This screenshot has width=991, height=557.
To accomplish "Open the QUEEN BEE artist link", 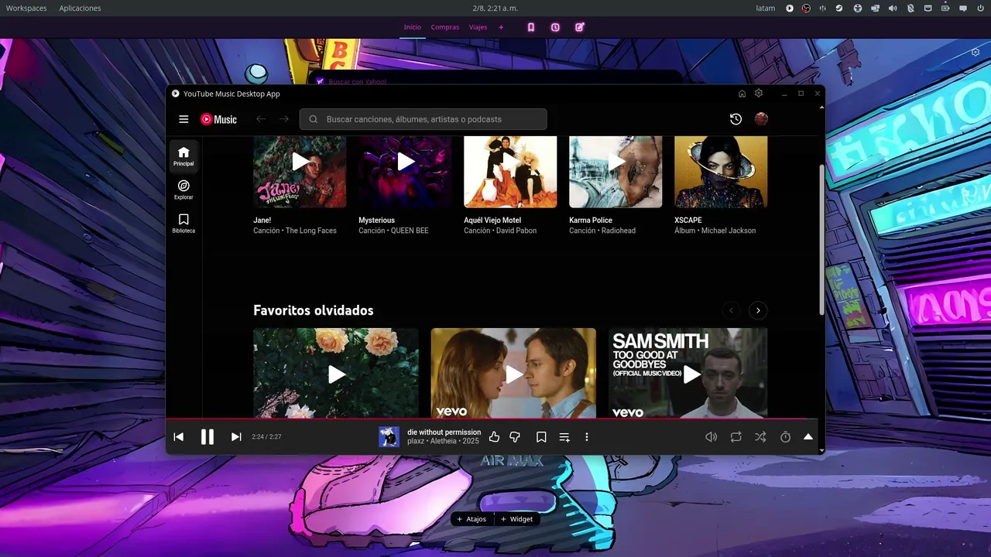I will tap(410, 231).
